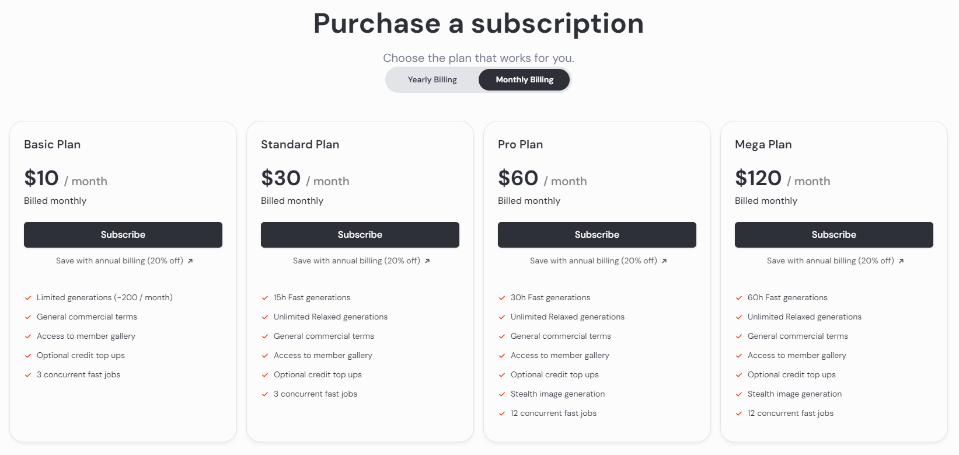Select the Monthly Billing option
Image resolution: width=959 pixels, height=455 pixels.
click(x=524, y=80)
